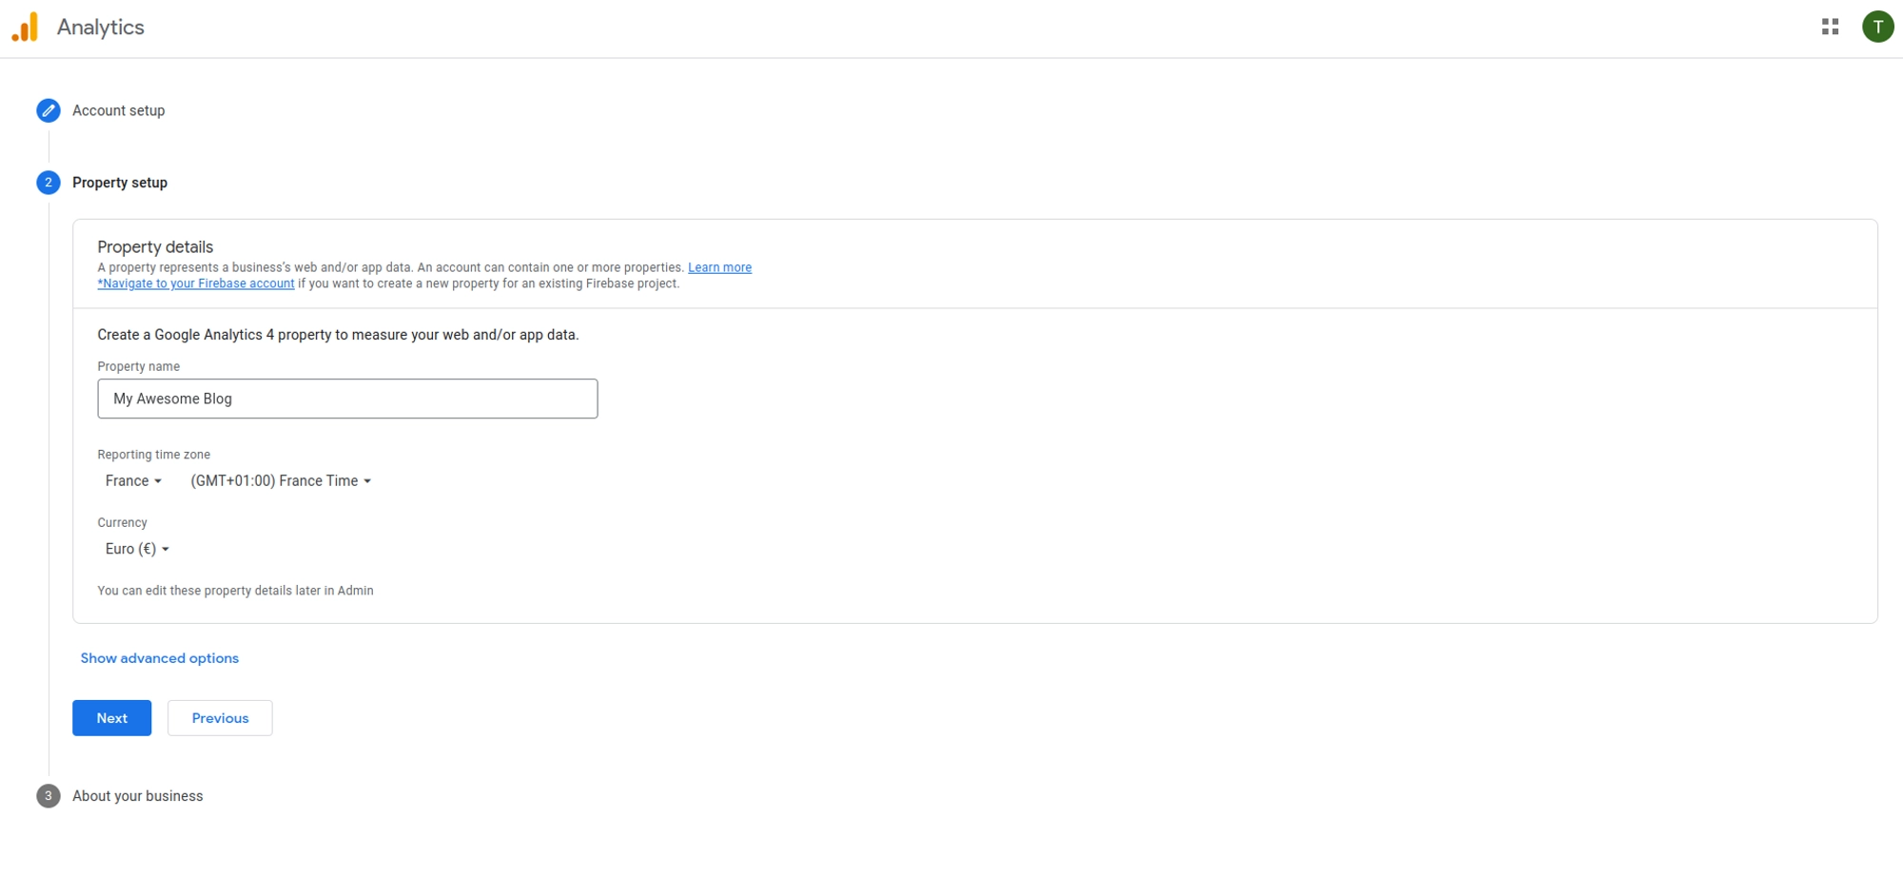The image size is (1903, 895).
Task: Click the Reporting time zone label
Action: 154,455
